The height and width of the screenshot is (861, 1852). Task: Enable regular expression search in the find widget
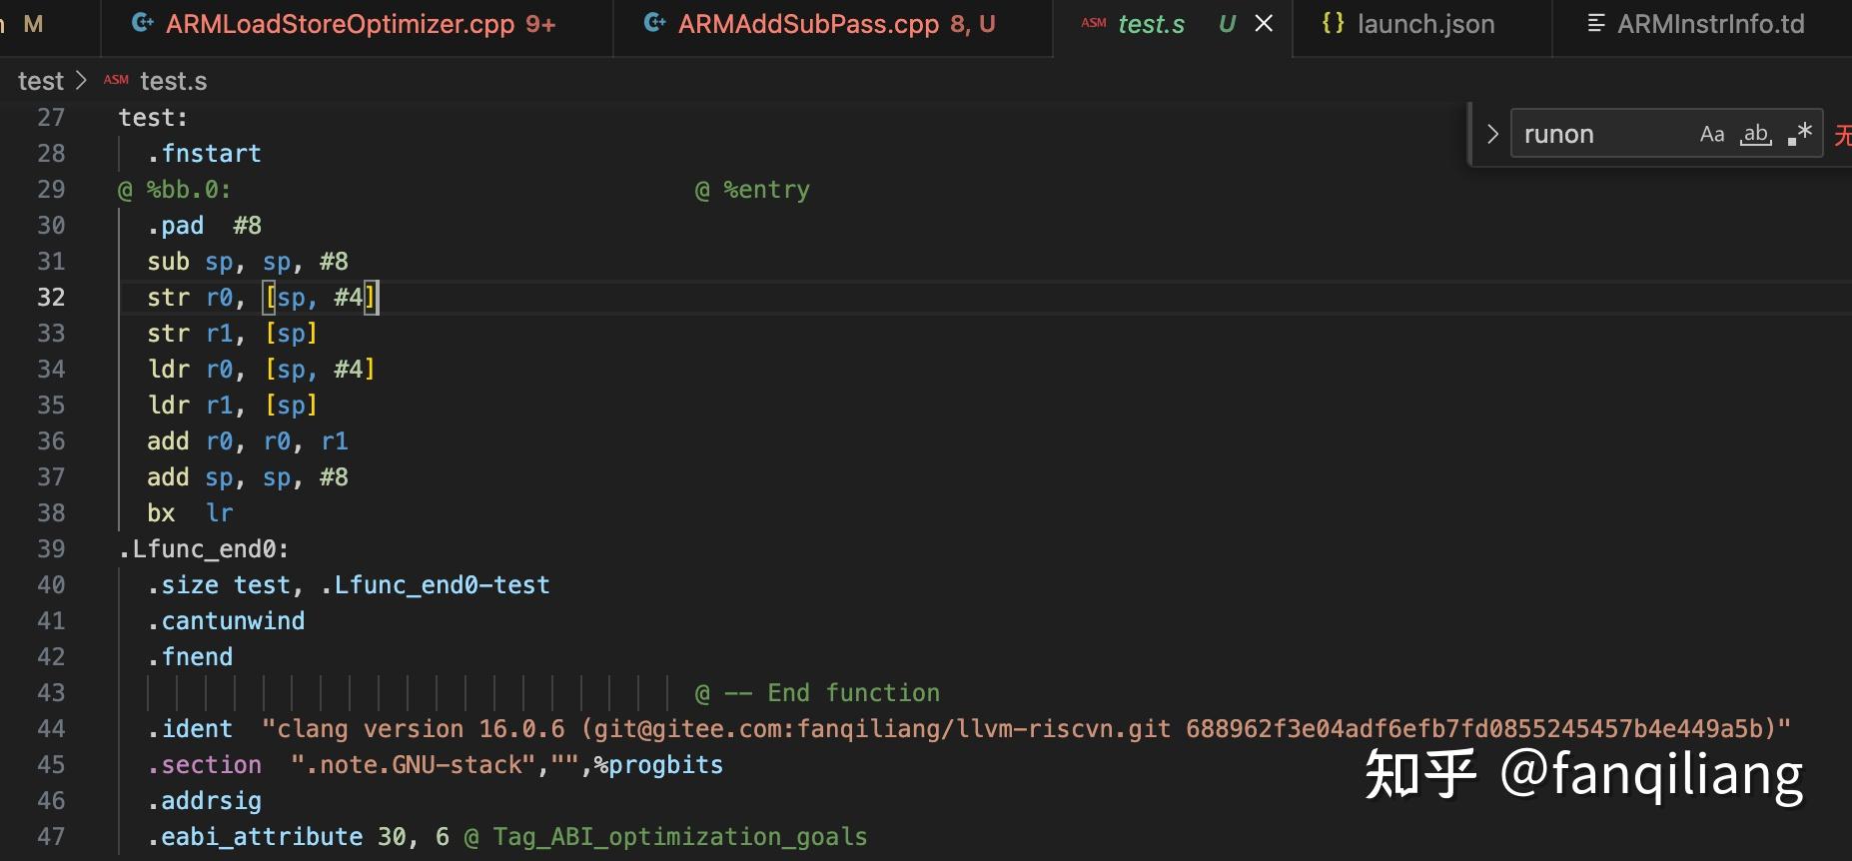[x=1800, y=134]
